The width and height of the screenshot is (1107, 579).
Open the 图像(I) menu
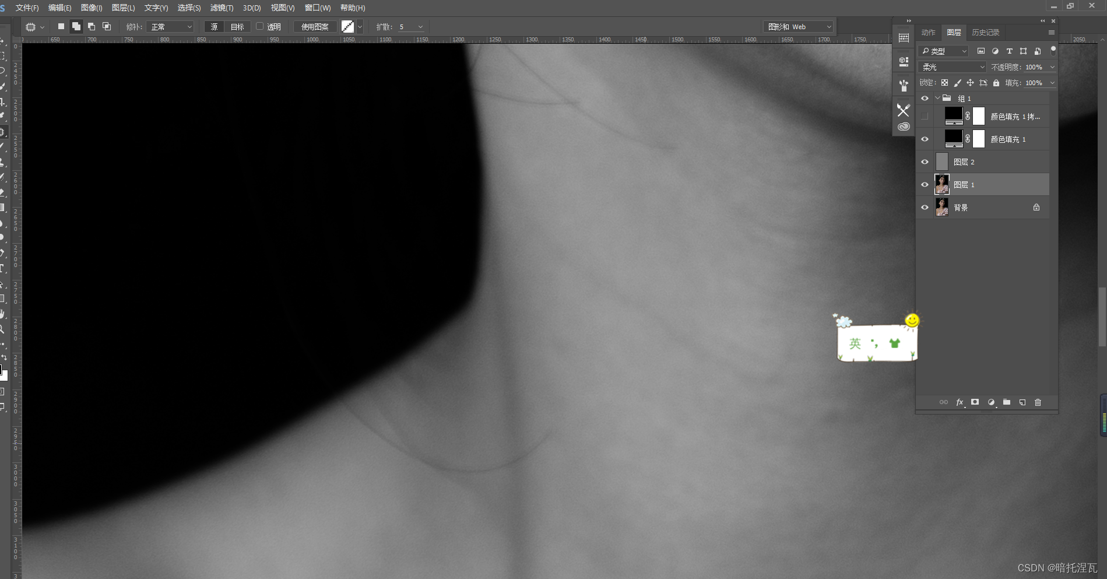click(92, 8)
